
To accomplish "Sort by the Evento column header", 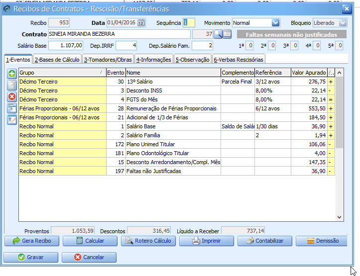I will (116, 73).
